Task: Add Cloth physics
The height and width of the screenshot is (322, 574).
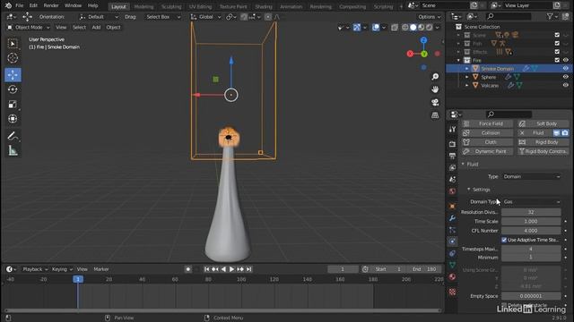Action: (x=487, y=142)
